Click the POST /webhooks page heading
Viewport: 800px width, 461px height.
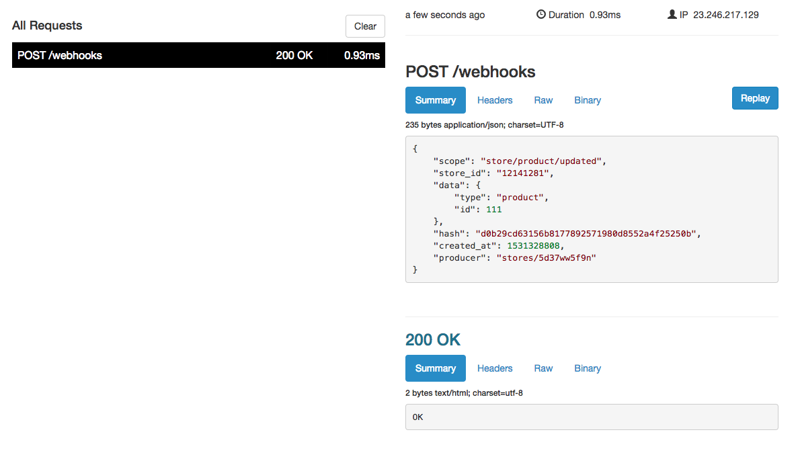point(470,72)
